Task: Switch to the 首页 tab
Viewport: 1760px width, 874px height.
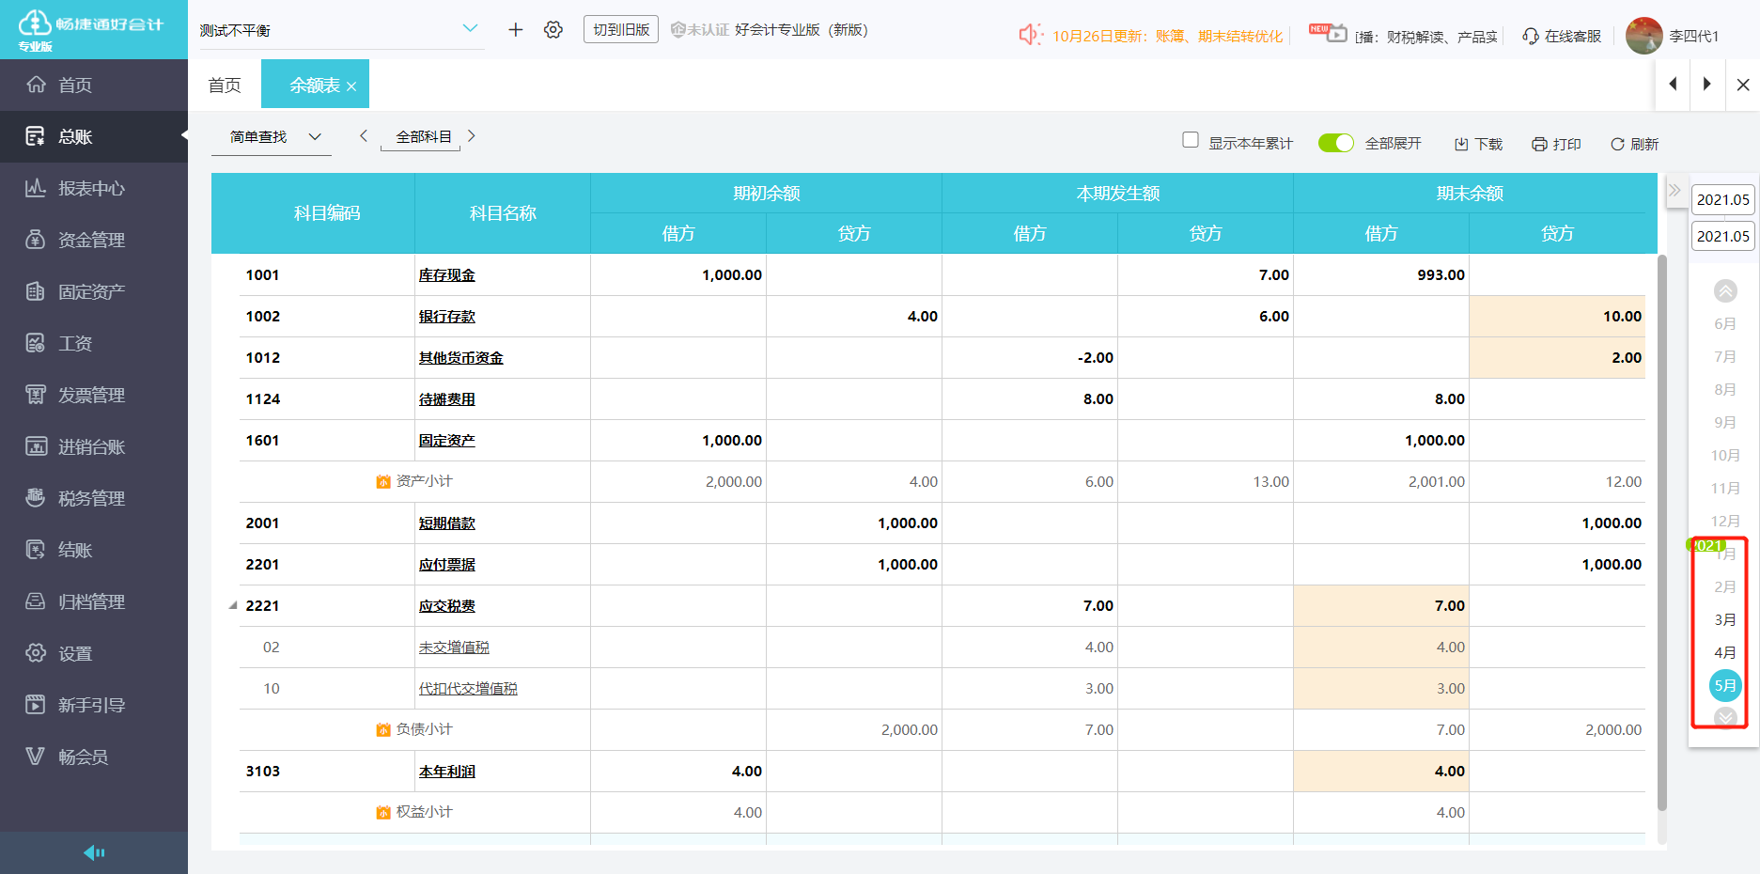Action: [x=225, y=86]
